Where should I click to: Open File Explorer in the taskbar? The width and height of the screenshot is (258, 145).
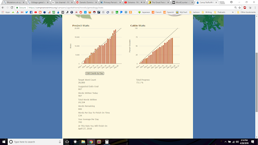click(83, 142)
